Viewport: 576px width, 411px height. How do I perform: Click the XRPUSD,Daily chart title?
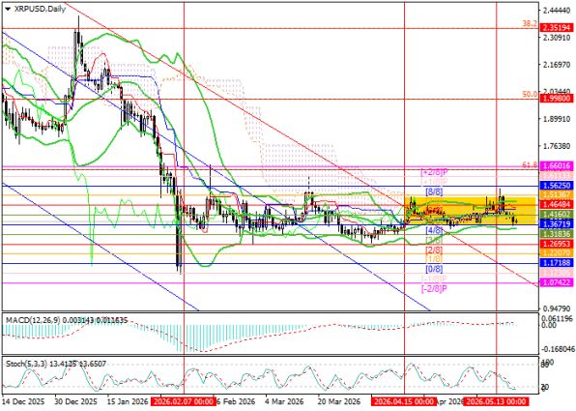coord(40,9)
